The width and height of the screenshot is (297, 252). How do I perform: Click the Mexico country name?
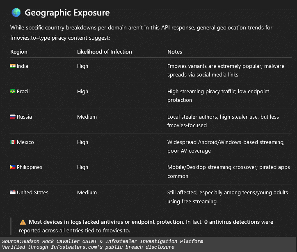pos(25,142)
